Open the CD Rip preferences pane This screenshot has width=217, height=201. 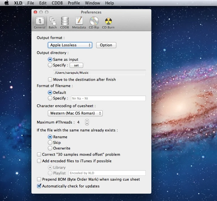(94, 23)
